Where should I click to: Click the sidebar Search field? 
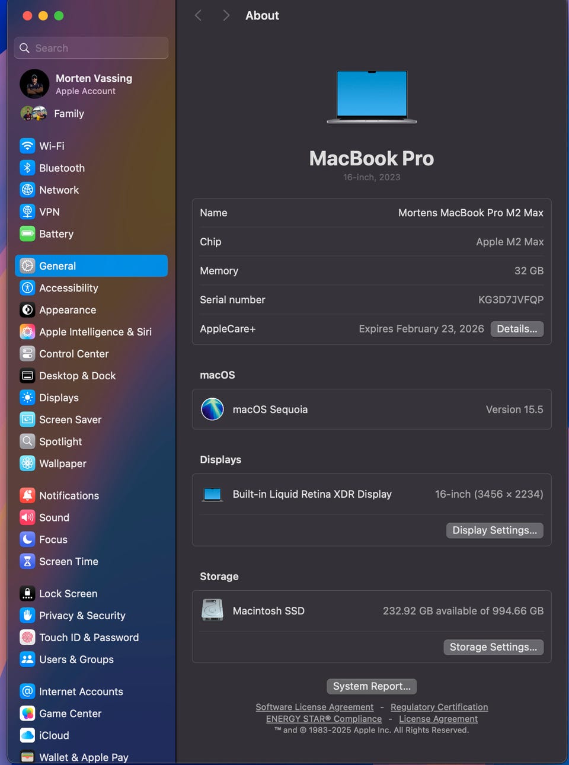click(91, 48)
